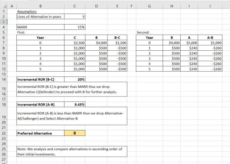This screenshot has width=230, height=164.
Task: Select the yellow highlighted cell showing B
Action: coord(75,133)
